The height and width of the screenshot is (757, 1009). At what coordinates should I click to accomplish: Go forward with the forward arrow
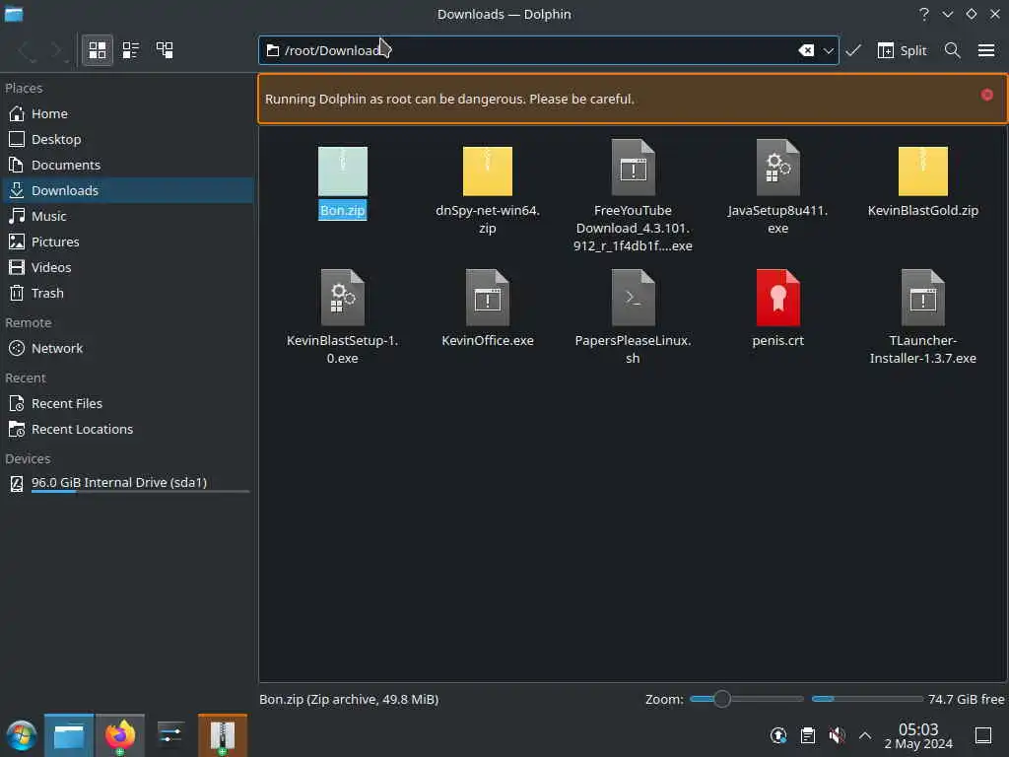(57, 50)
